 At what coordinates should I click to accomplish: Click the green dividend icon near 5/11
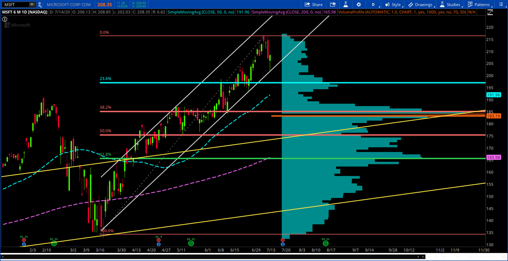(191, 244)
